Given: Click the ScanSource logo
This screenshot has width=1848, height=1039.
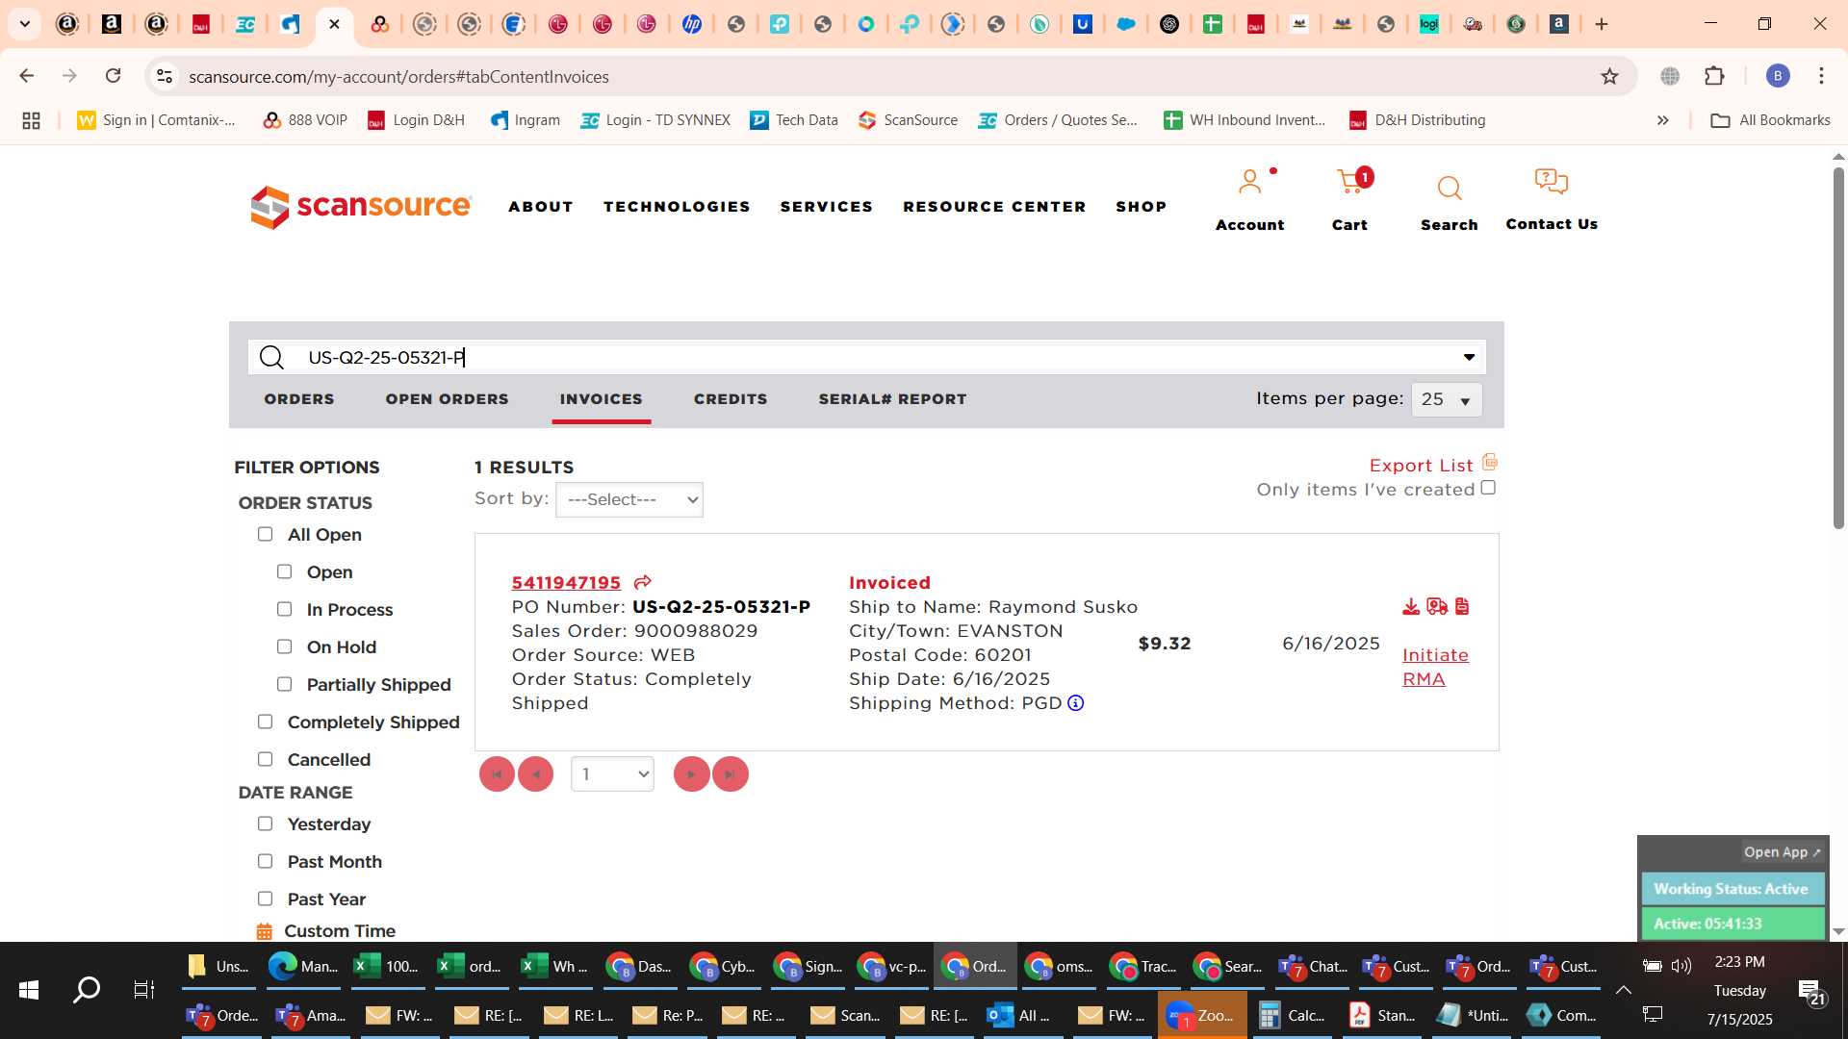Looking at the screenshot, I should pyautogui.click(x=361, y=206).
